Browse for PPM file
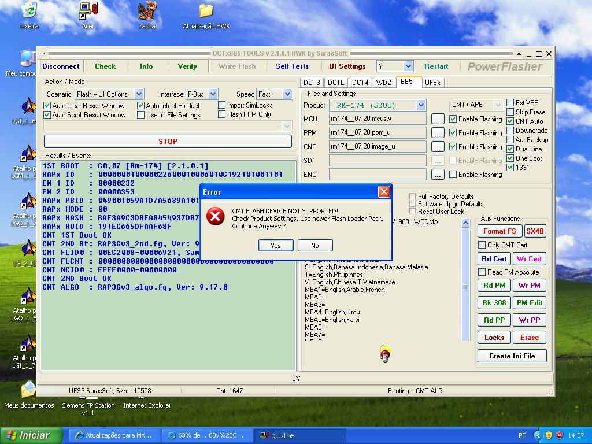 pos(438,133)
